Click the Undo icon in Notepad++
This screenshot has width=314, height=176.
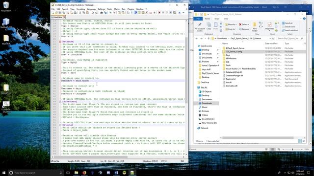click(x=93, y=13)
